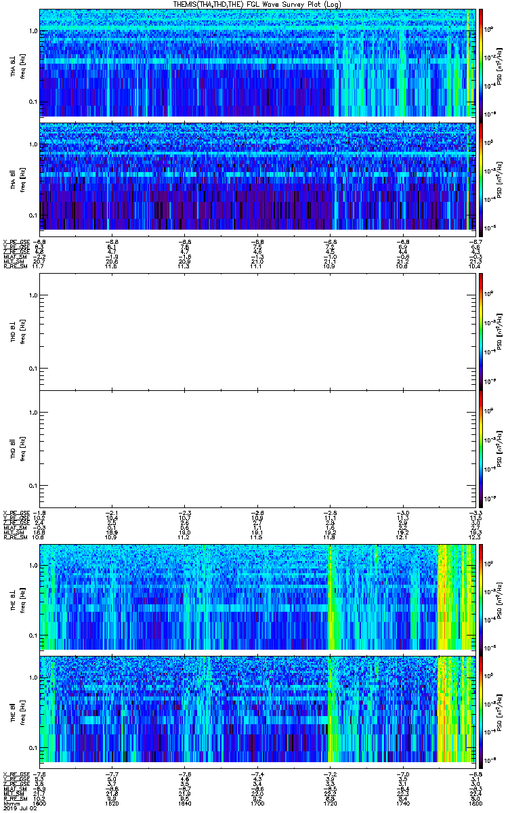Viewport: 508px width, 813px height.
Task: Click the X_RE_GSE value '-7.8' under THE
Action: [x=40, y=774]
